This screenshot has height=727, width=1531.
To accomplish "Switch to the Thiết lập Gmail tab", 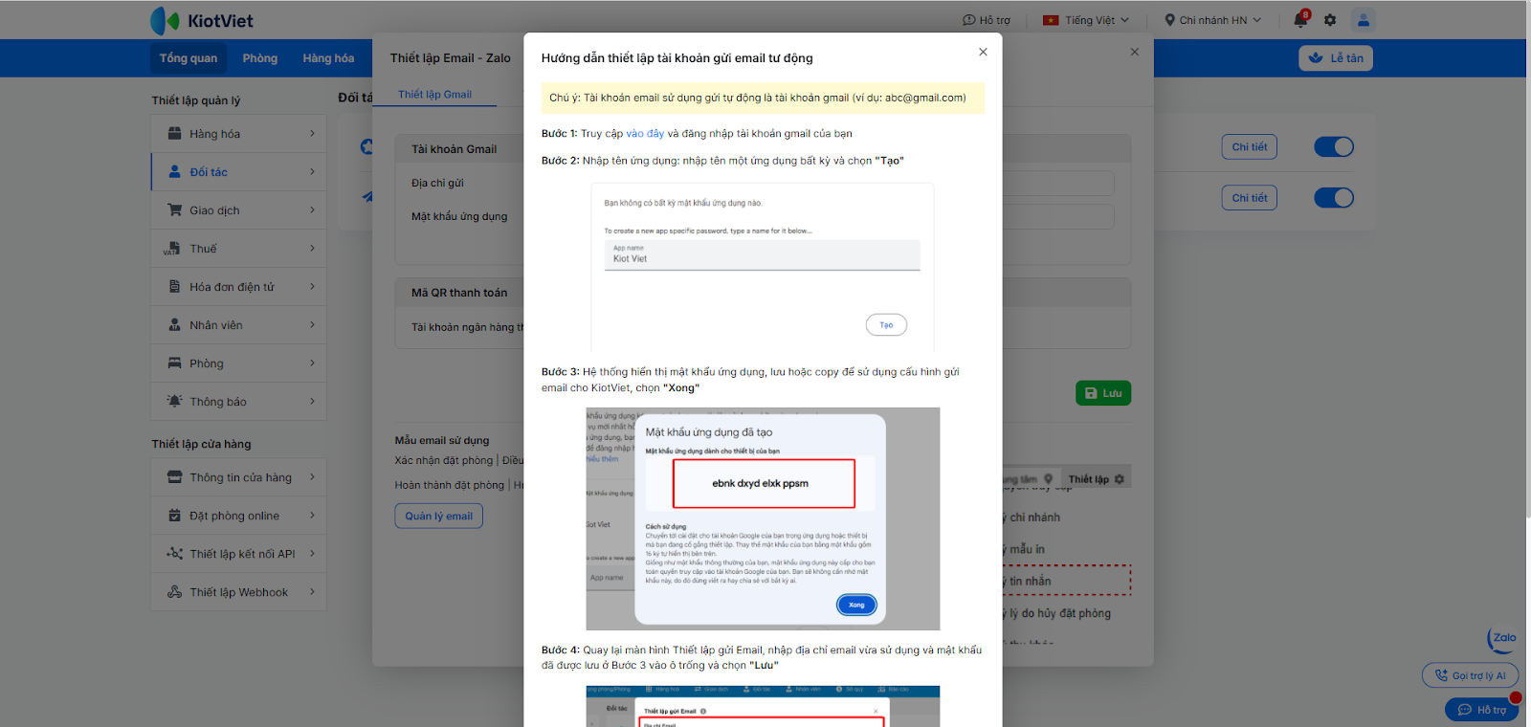I will (x=435, y=95).
